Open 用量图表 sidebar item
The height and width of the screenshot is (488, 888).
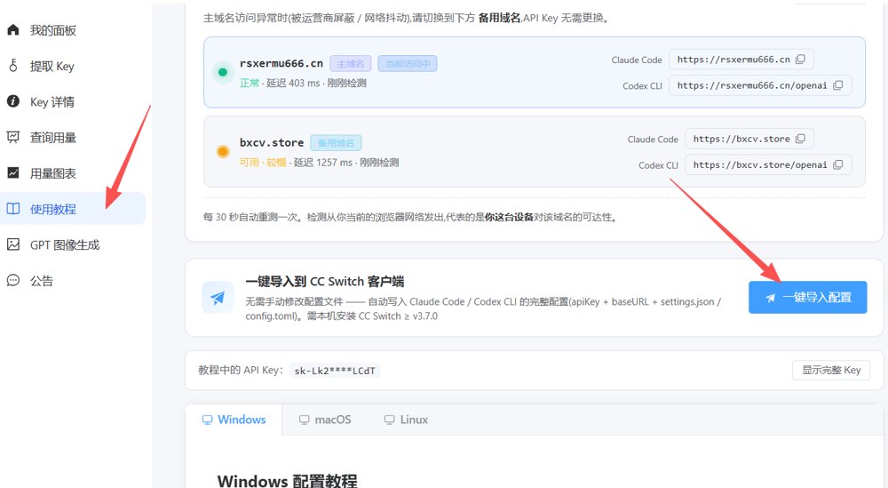(x=73, y=172)
